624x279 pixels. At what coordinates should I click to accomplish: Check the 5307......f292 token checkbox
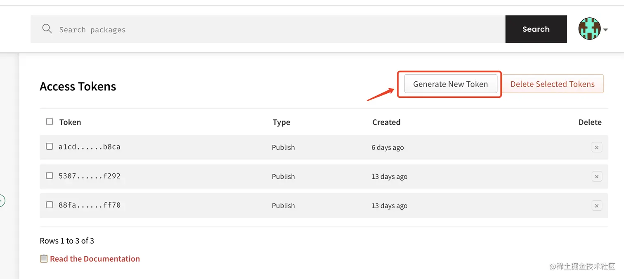pos(50,175)
